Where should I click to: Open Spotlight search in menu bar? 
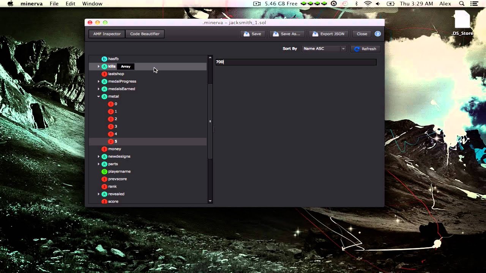[462, 3]
